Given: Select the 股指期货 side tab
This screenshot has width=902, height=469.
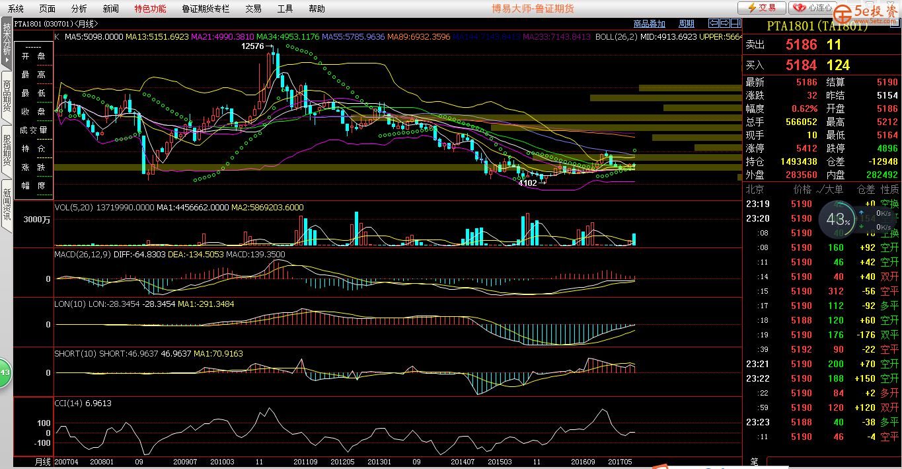Looking at the screenshot, I should click(x=7, y=151).
